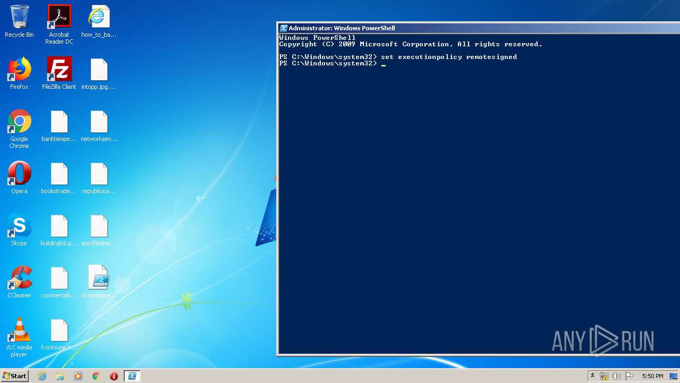Image resolution: width=680 pixels, height=383 pixels.
Task: Select the Skype desktop shortcut
Action: click(19, 230)
